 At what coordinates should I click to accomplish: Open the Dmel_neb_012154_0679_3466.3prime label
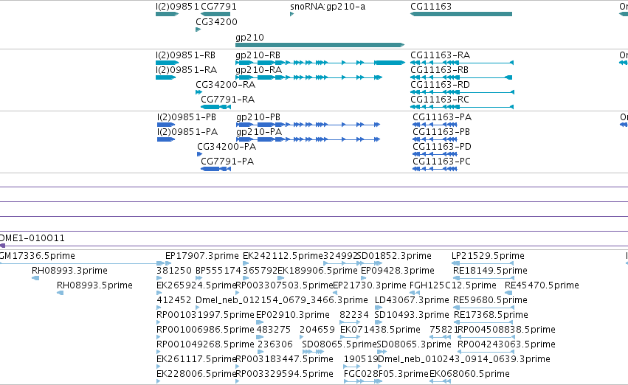pos(282,300)
